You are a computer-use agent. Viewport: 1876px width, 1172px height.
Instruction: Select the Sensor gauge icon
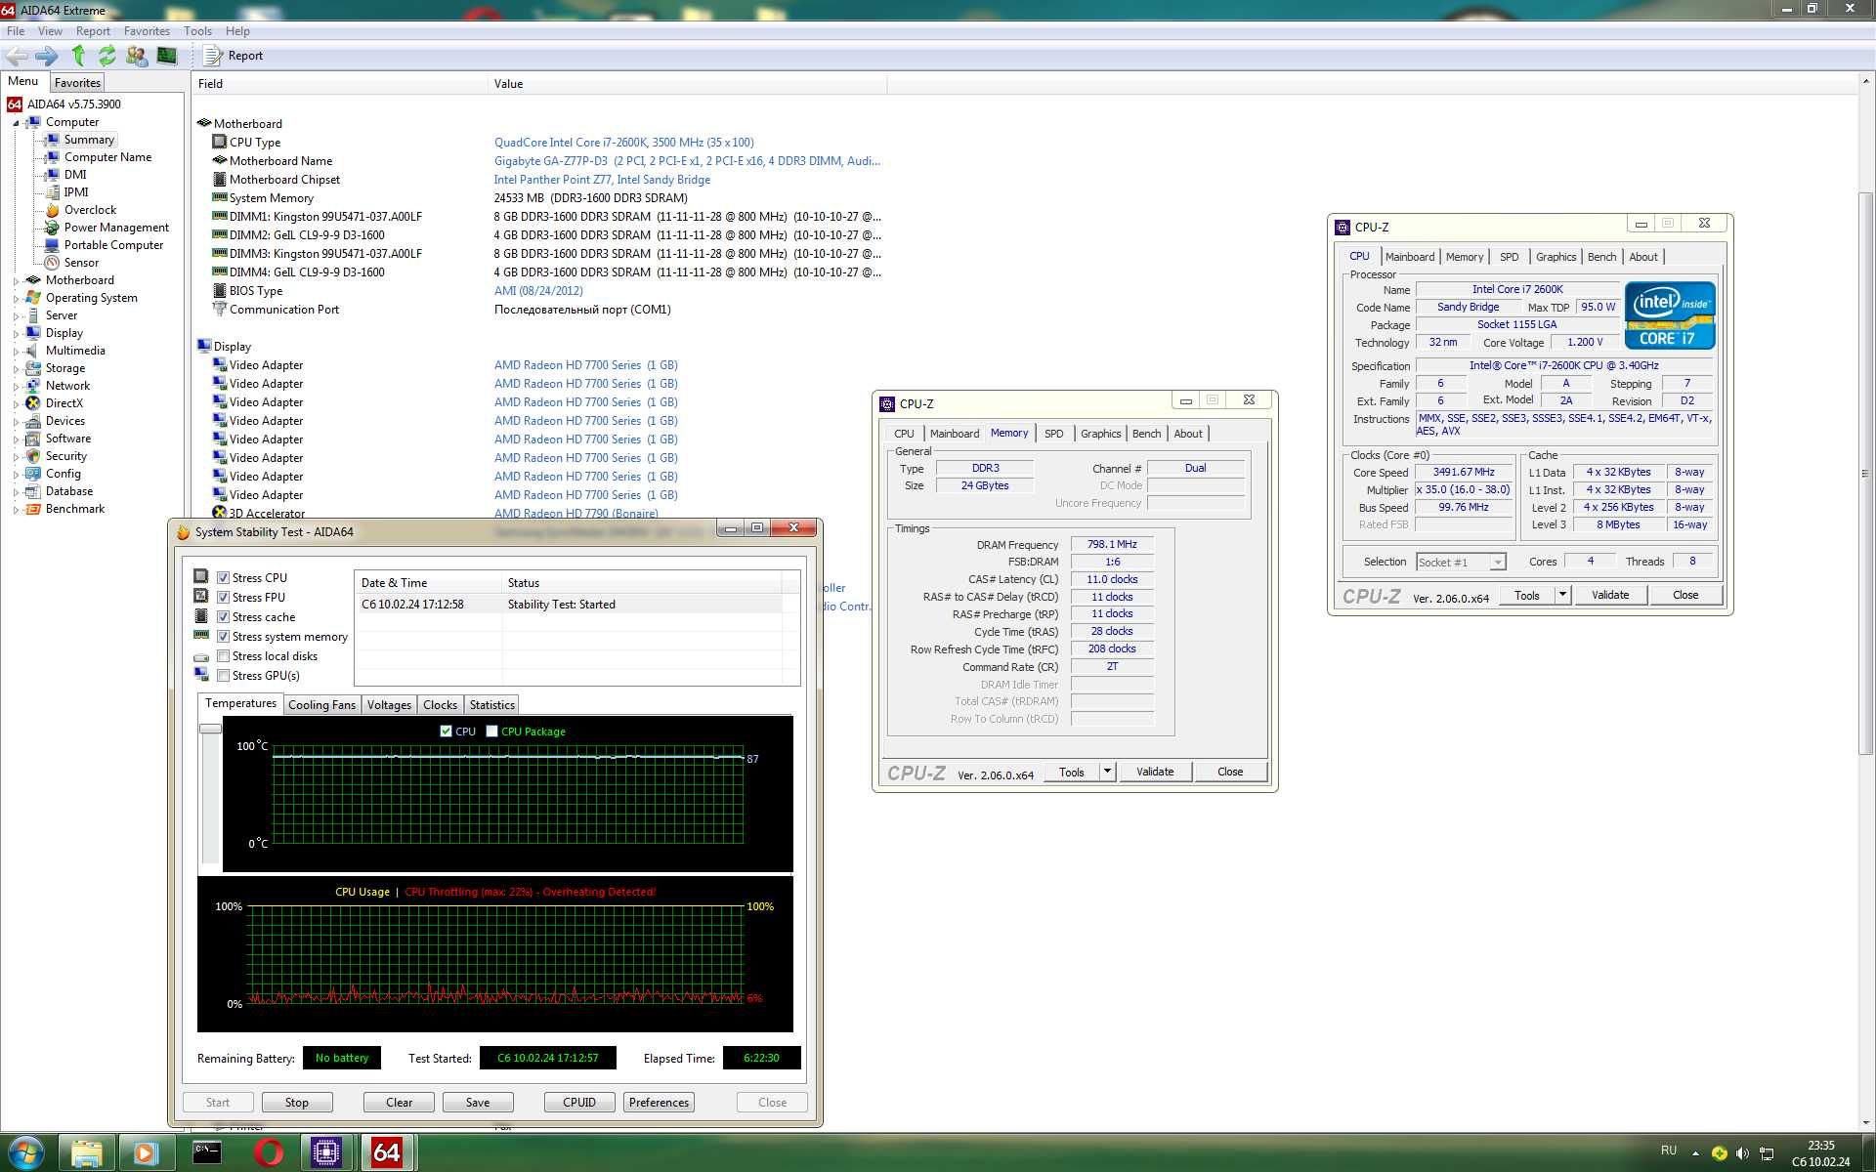pyautogui.click(x=53, y=263)
